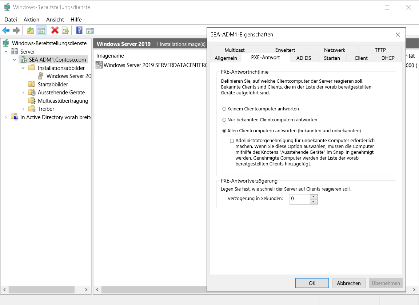Click the SEA ADM1.Contoso.com server icon
419x305 pixels.
click(x=24, y=59)
